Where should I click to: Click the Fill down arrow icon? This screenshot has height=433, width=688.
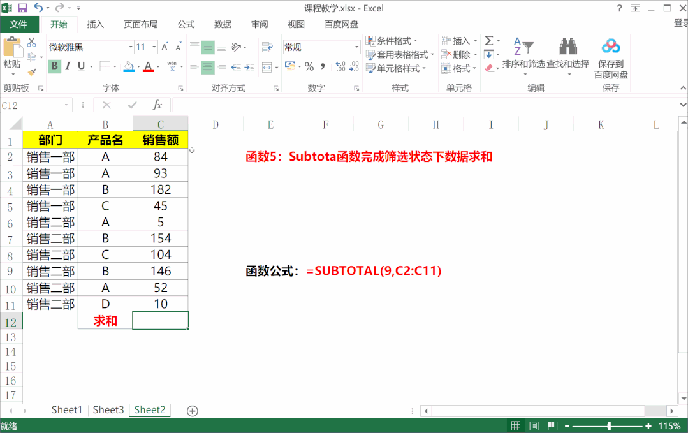coord(488,54)
